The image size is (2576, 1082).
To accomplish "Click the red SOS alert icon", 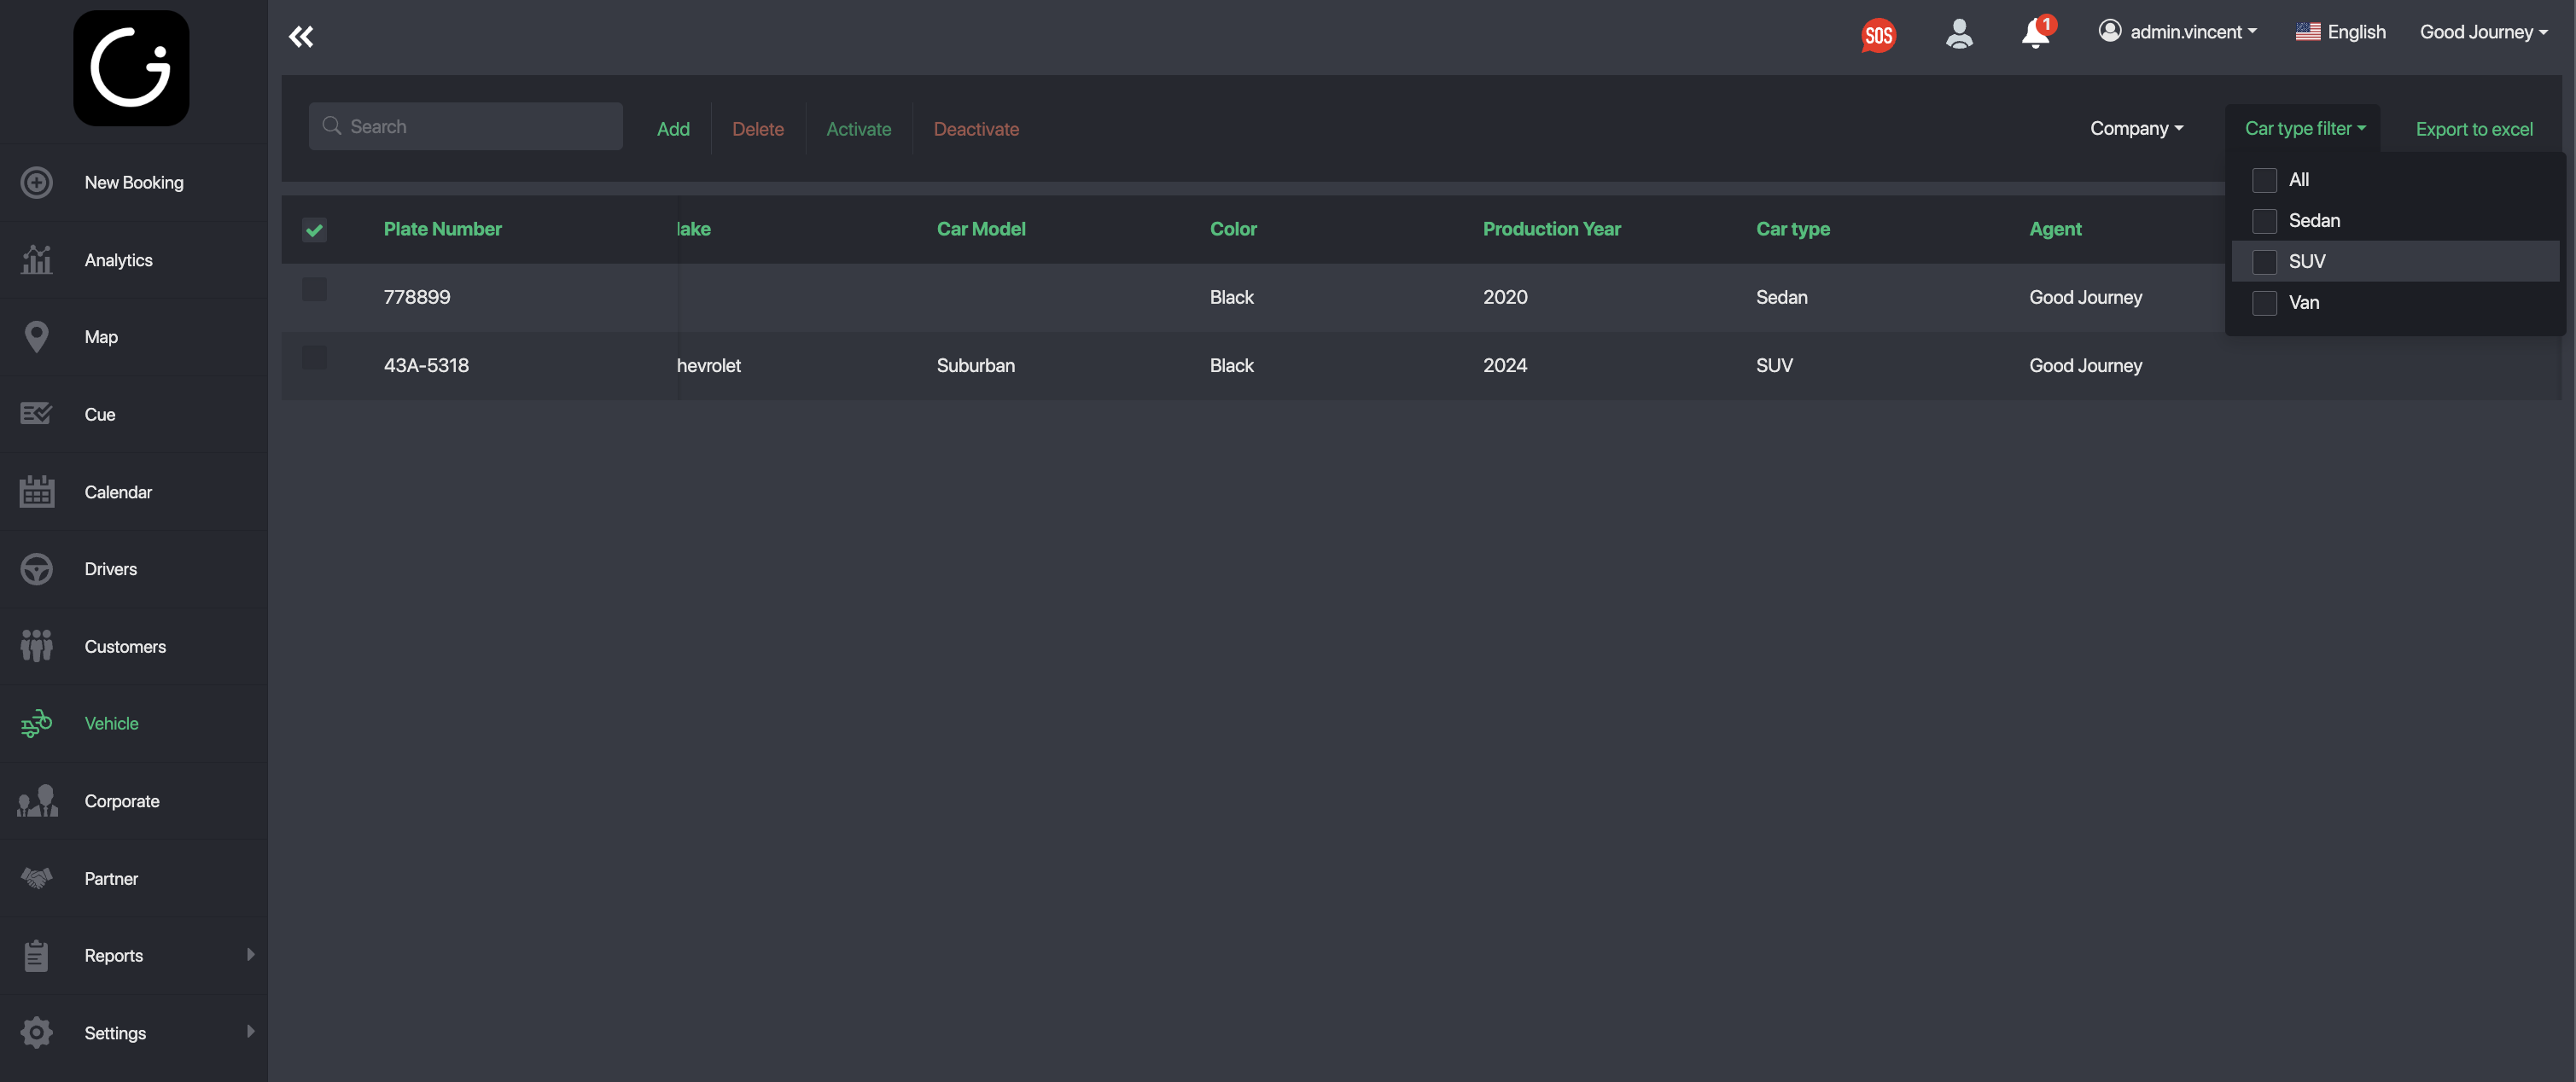I will pyautogui.click(x=1878, y=36).
